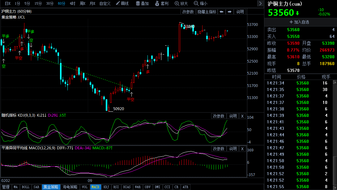Click the 沪铜主力 (60分钟) chart title
The image size is (337, 190).
(x=16, y=11)
